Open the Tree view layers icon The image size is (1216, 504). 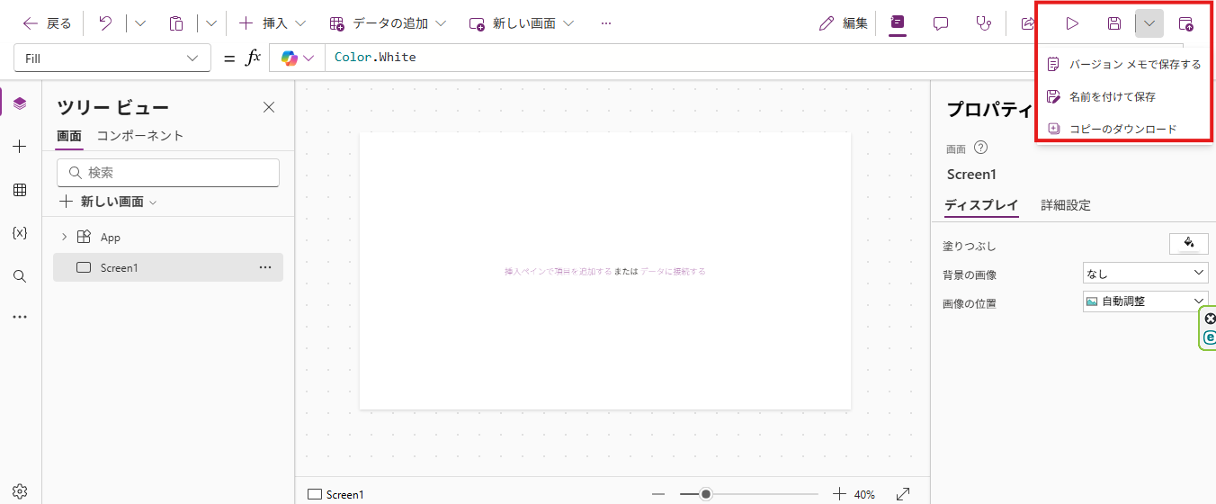tap(20, 103)
